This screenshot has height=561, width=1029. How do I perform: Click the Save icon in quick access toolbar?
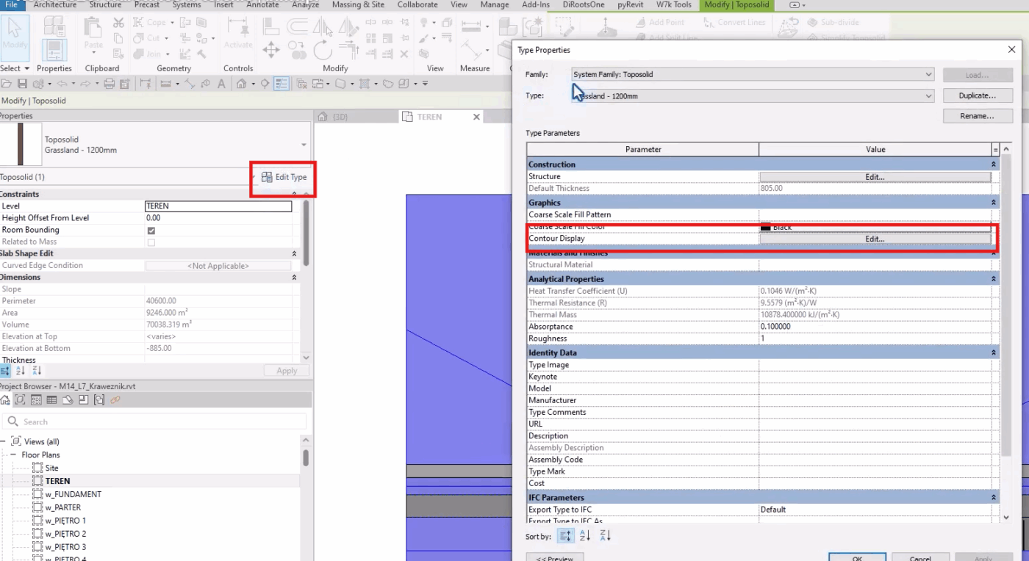tap(23, 84)
